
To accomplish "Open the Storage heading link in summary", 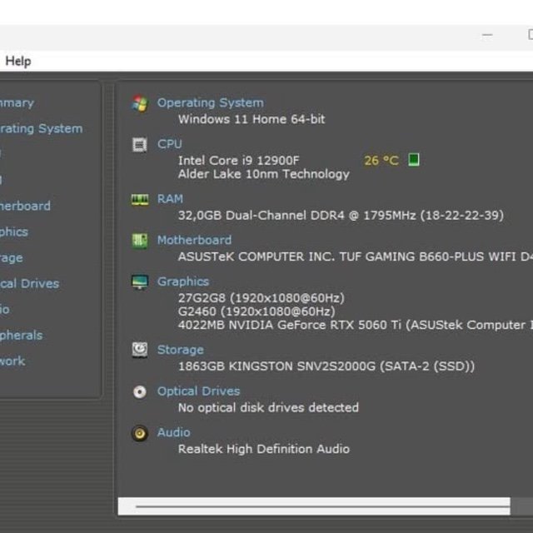I will (180, 350).
